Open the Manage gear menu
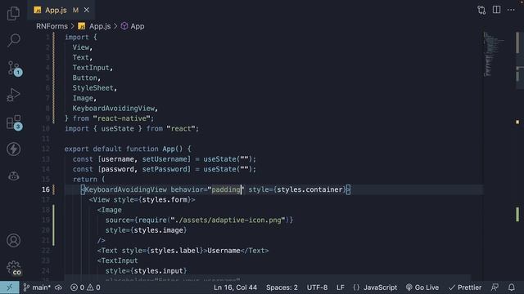 coord(14,268)
